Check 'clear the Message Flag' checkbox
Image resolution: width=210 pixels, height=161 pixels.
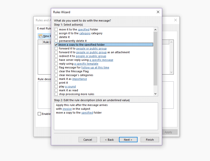[56, 71]
